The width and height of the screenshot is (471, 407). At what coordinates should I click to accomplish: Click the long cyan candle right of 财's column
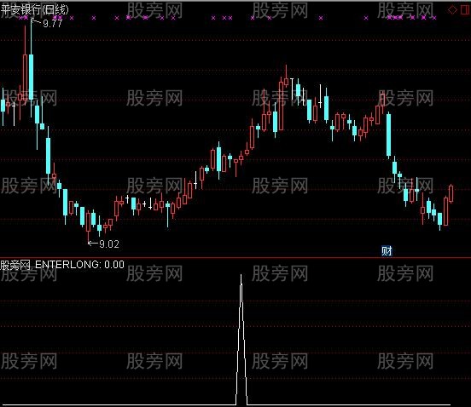pyautogui.click(x=389, y=135)
